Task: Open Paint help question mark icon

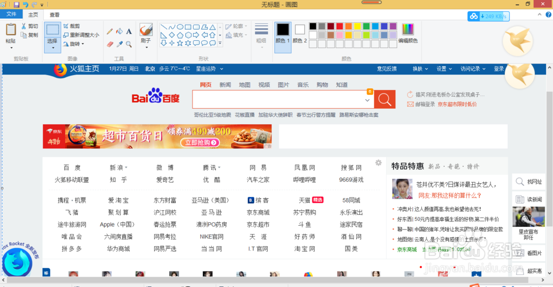Action: pos(549,14)
